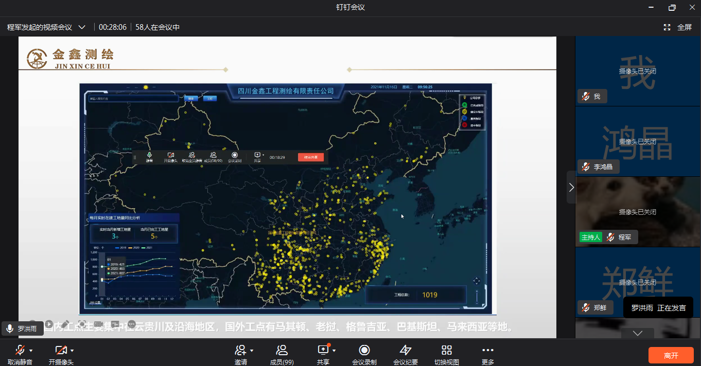Open microphone options arrow beside 取消静音

click(x=31, y=351)
